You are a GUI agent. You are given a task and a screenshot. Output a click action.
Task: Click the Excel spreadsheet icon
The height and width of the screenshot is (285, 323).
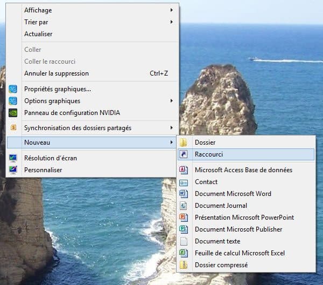click(x=184, y=253)
